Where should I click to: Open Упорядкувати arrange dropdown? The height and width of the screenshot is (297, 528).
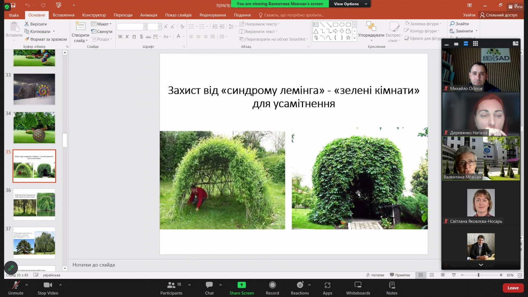pyautogui.click(x=371, y=32)
